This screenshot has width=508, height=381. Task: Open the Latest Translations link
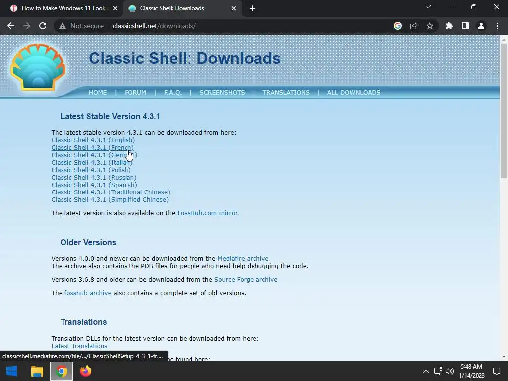pyautogui.click(x=79, y=346)
